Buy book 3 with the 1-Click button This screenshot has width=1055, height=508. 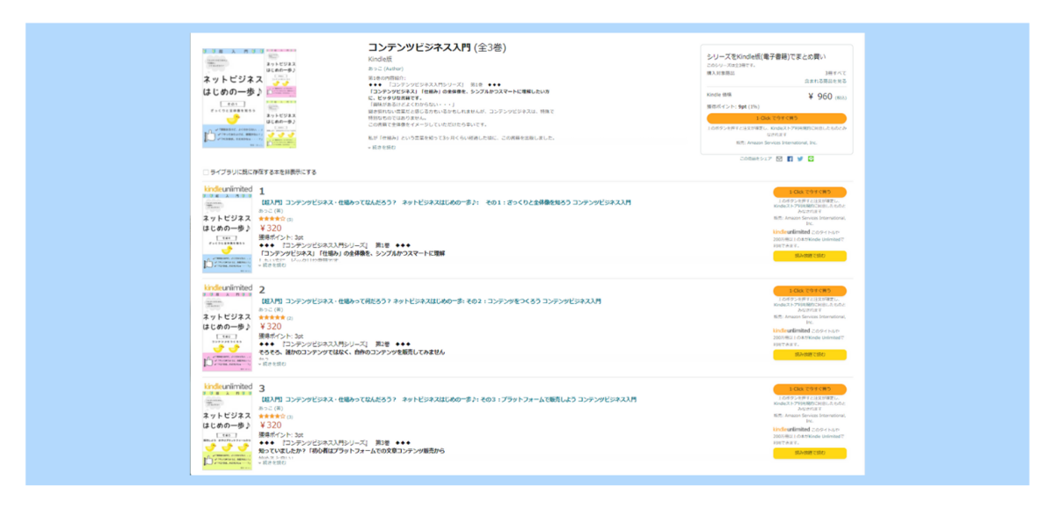(x=810, y=388)
